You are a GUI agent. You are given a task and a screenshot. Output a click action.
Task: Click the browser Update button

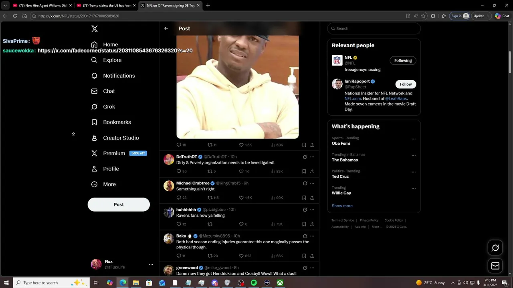[x=481, y=16]
